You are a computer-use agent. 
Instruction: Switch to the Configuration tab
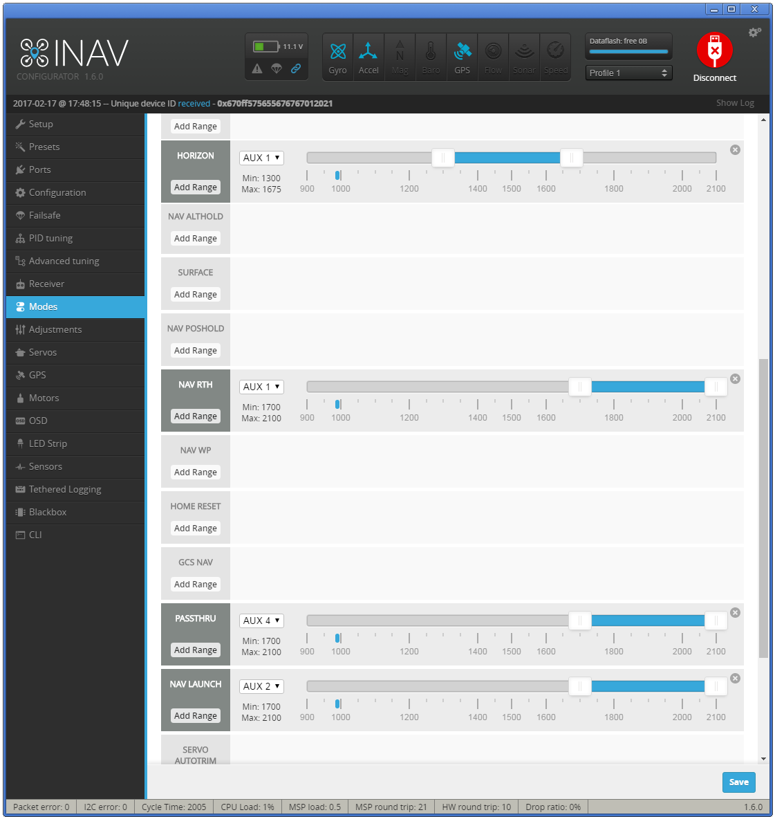coord(75,193)
